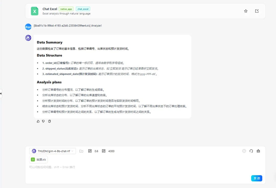Click the share/export icon in the header
276x188 pixels.
point(257,11)
